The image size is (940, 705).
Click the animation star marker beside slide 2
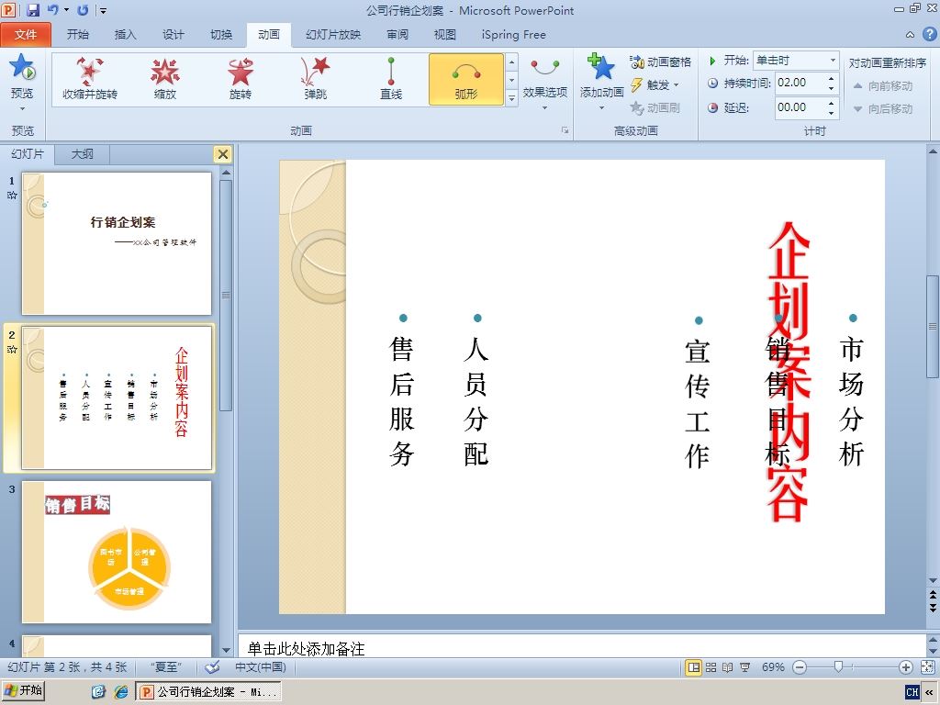pos(12,349)
